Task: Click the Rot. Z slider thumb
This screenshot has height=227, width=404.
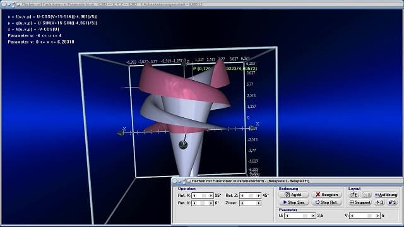Action: click(251, 195)
